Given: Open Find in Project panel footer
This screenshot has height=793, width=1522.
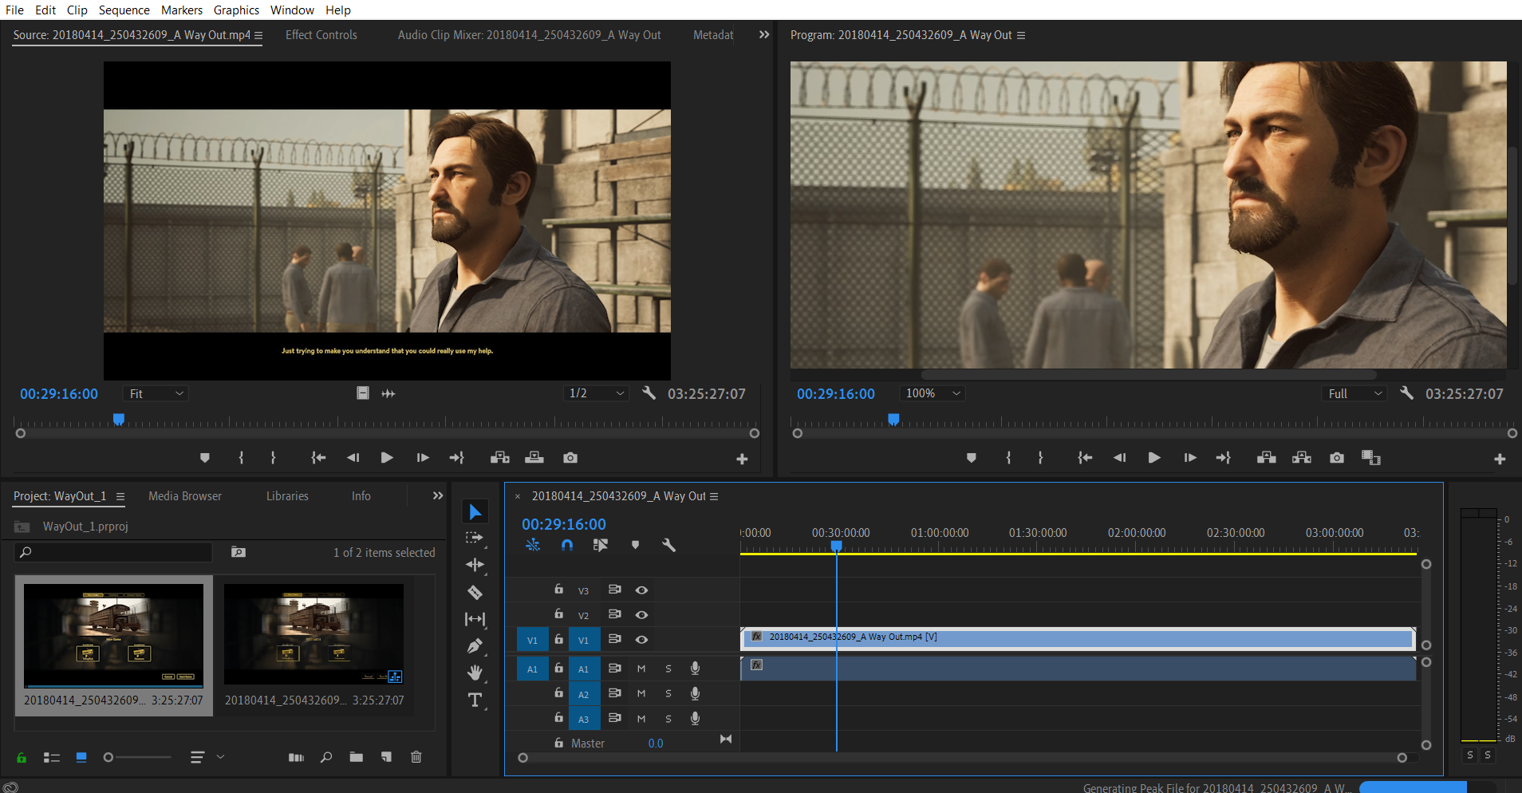Looking at the screenshot, I should pyautogui.click(x=326, y=757).
